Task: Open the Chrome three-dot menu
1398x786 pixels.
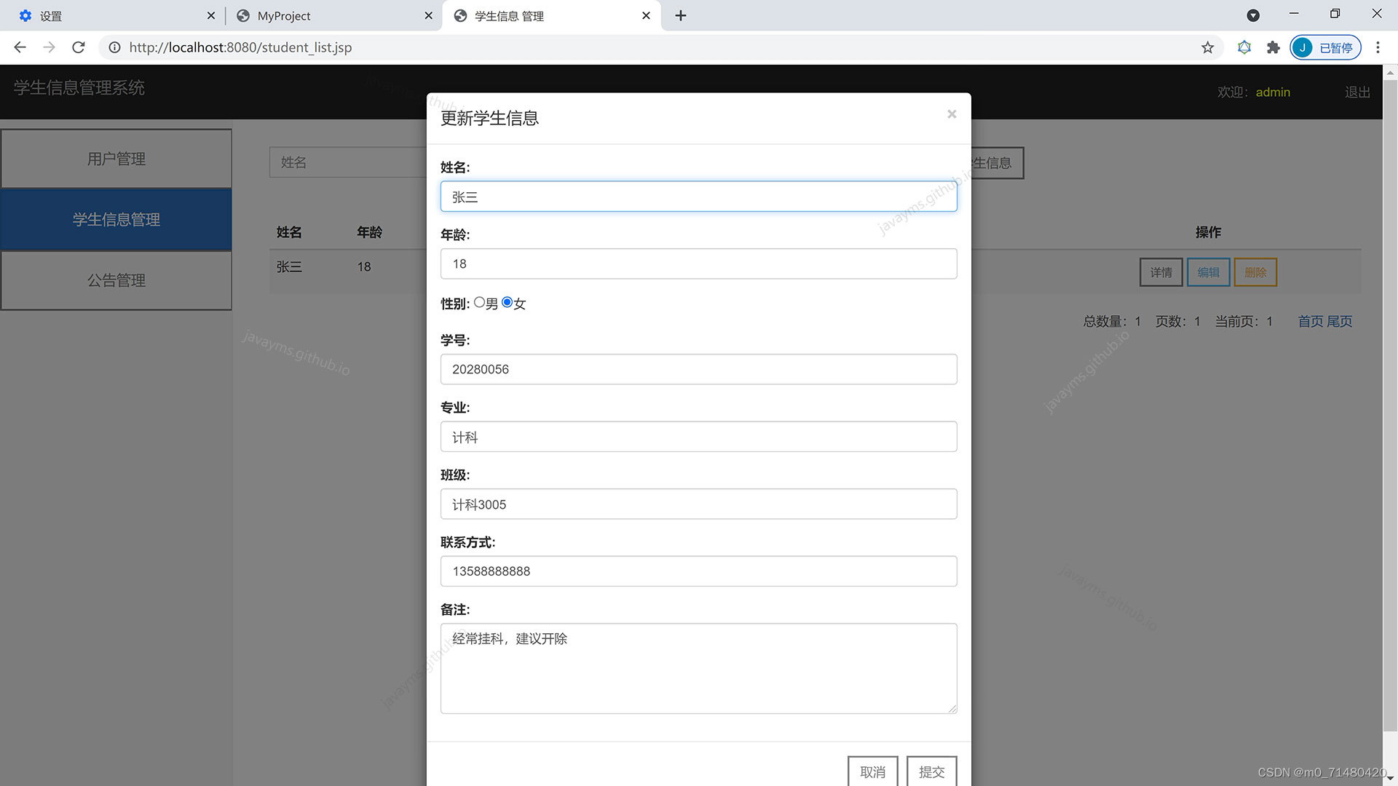Action: coord(1378,47)
